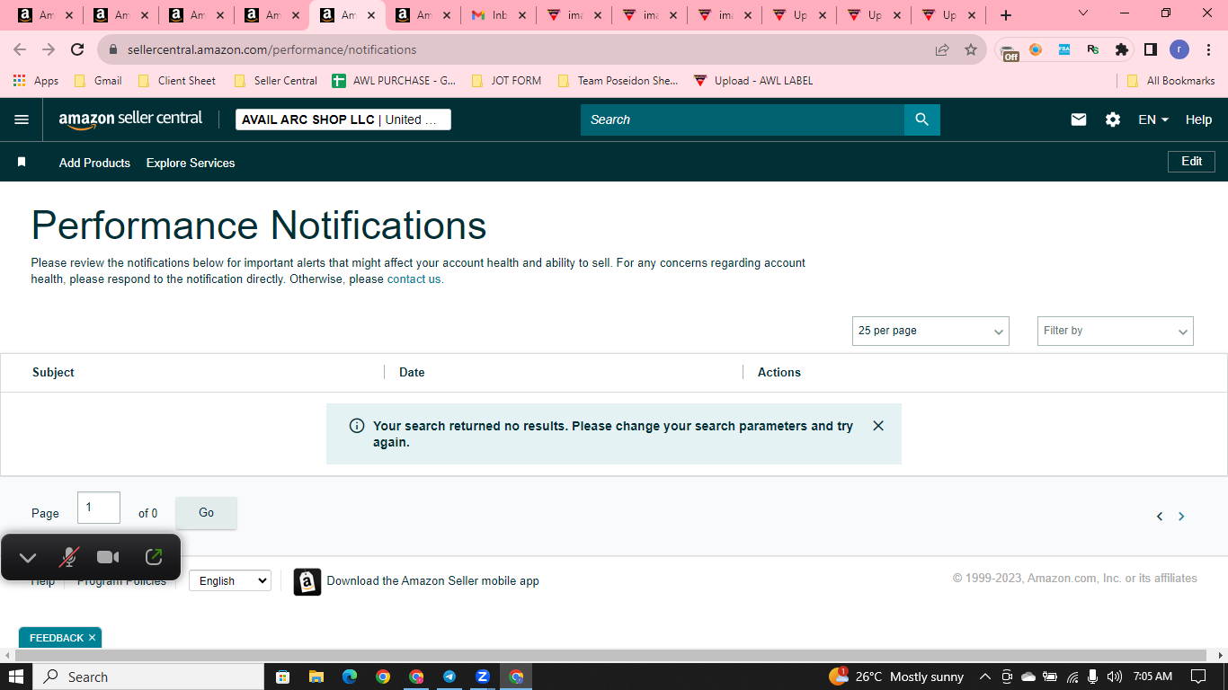1228x690 pixels.
Task: Open the Seller Central bookmark
Action: [275, 81]
